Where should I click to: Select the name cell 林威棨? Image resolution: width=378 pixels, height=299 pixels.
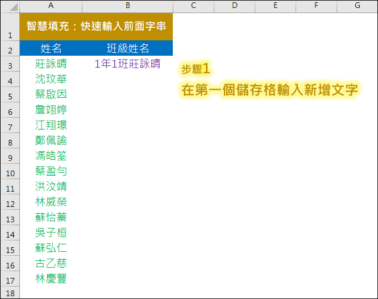tap(51, 202)
